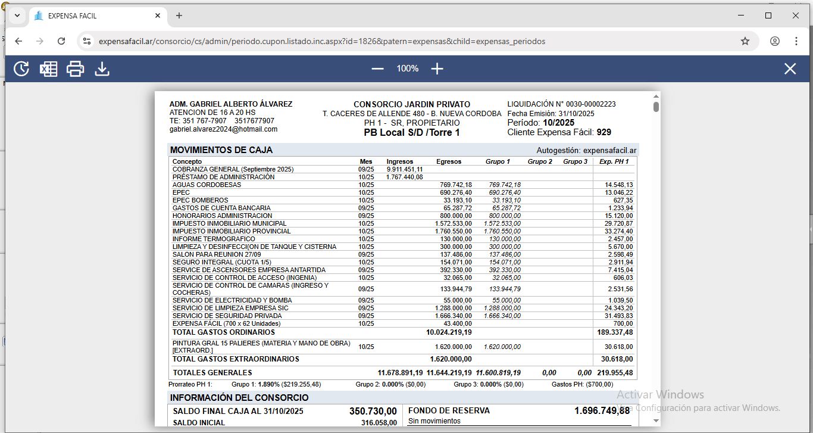Screen dimensions: 813x433
Task: Download the liquidation document
Action: (x=102, y=69)
